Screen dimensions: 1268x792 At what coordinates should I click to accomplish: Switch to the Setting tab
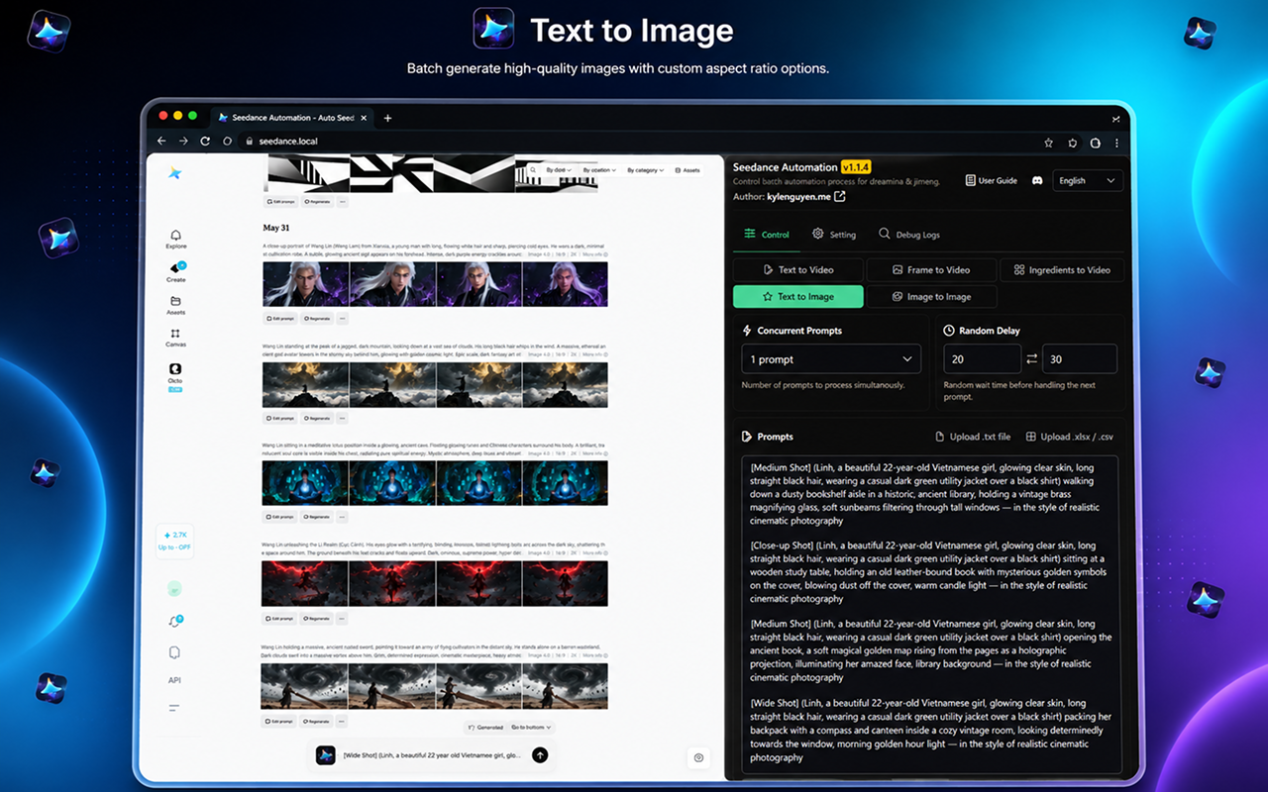coord(834,235)
